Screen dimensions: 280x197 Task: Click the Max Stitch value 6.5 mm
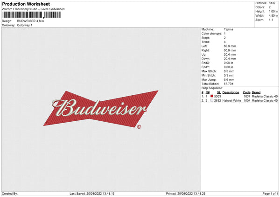pyautogui.click(x=229, y=71)
